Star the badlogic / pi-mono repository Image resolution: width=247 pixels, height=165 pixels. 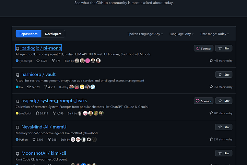[224, 48]
